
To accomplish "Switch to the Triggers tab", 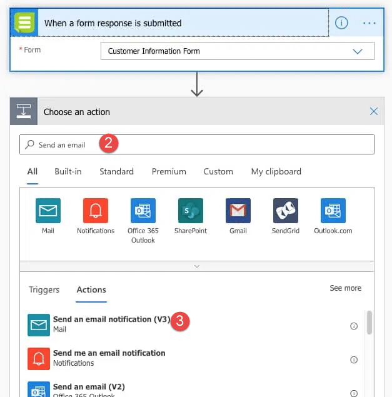I will (x=44, y=289).
